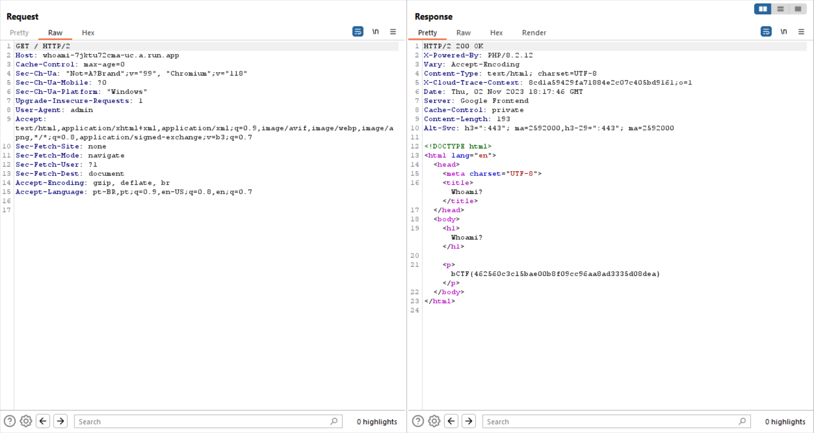Click the 'Sec-Fetch-Mode: navigate' line
The image size is (814, 433).
click(70, 156)
